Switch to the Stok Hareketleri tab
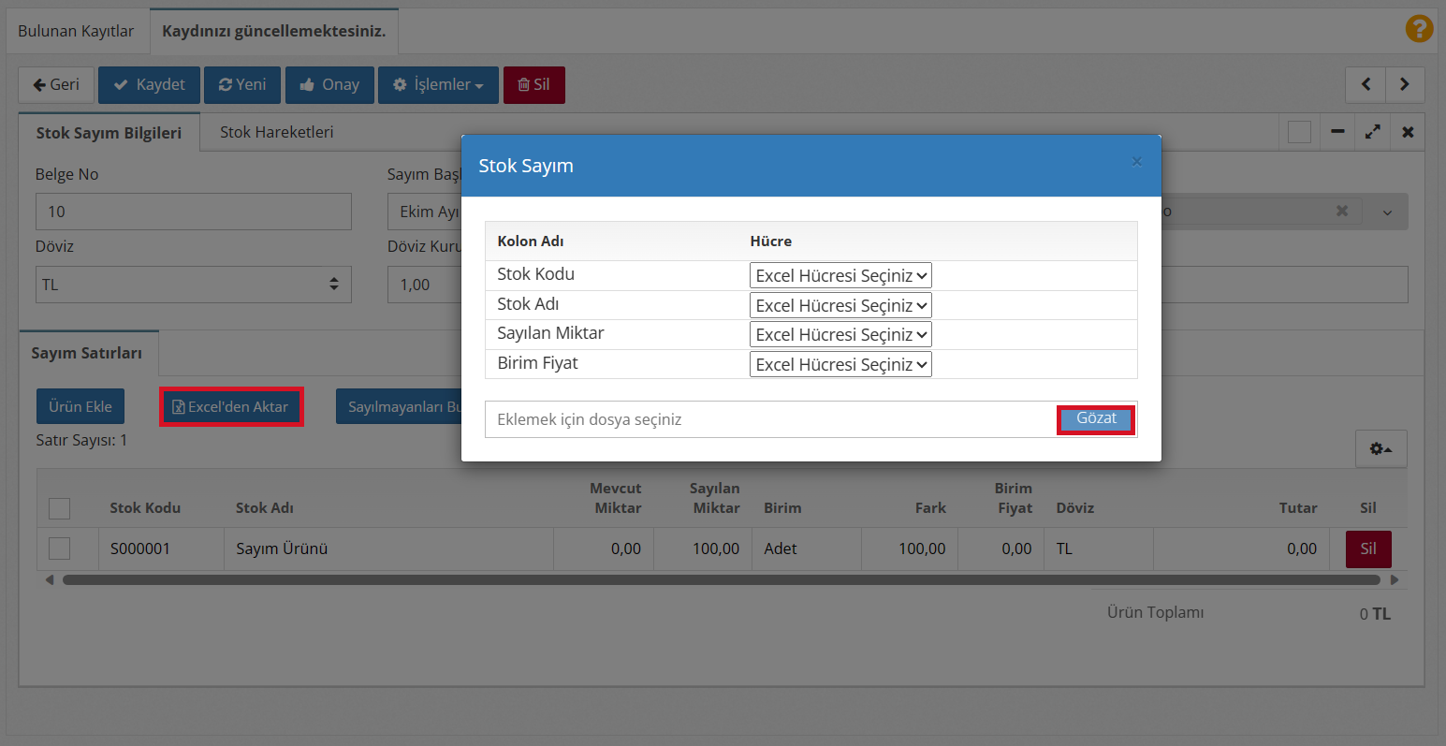The width and height of the screenshot is (1446, 746). [x=276, y=132]
